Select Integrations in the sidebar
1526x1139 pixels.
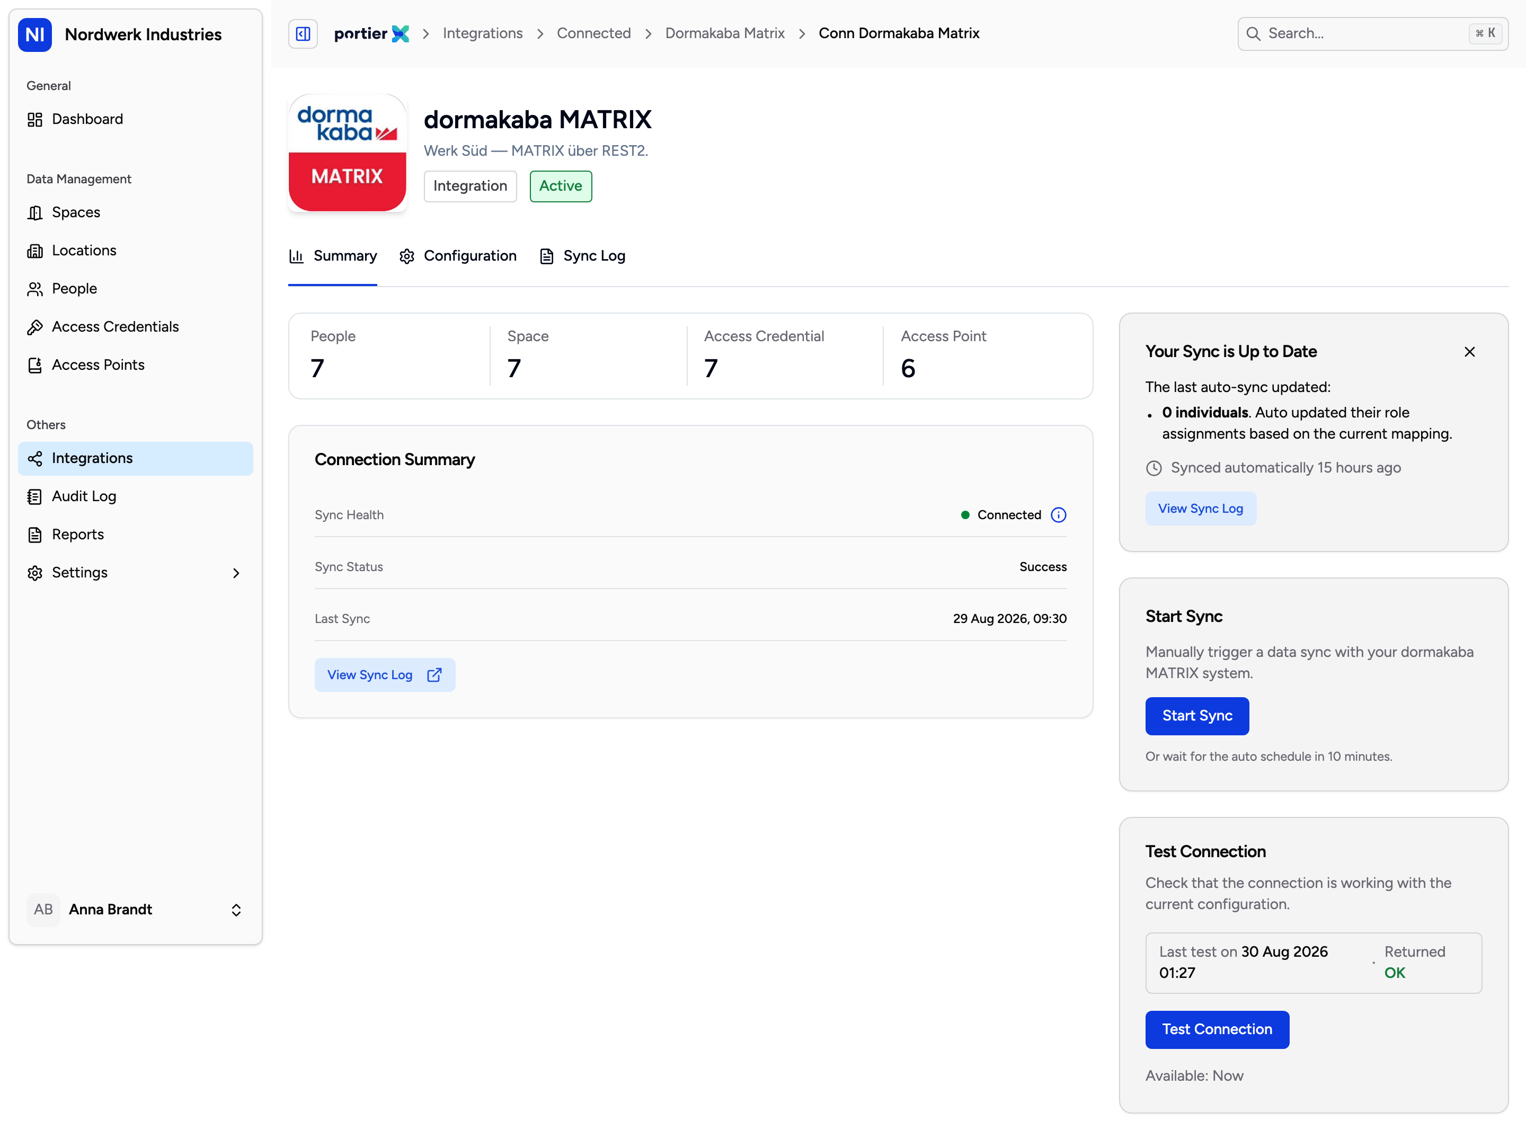click(x=135, y=458)
